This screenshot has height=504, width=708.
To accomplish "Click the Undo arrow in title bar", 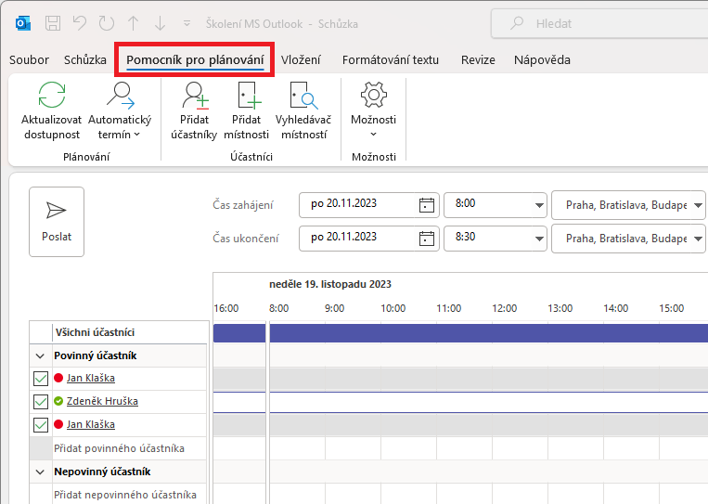I will pyautogui.click(x=80, y=23).
